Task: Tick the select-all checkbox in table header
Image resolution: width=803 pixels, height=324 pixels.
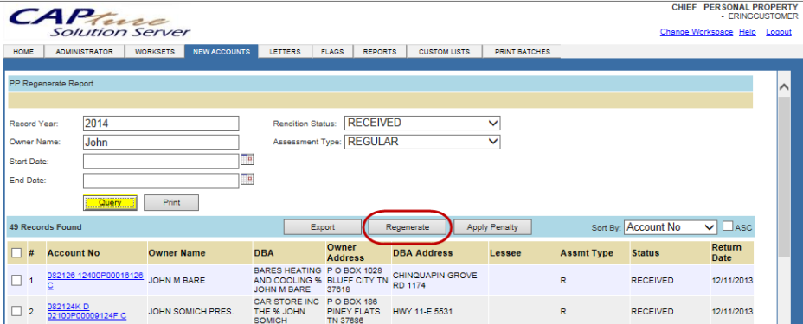Action: coord(16,252)
